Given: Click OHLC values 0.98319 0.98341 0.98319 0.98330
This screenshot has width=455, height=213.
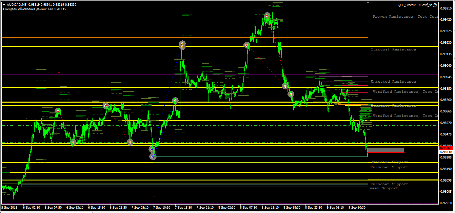Looking at the screenshot, I should pos(52,5).
